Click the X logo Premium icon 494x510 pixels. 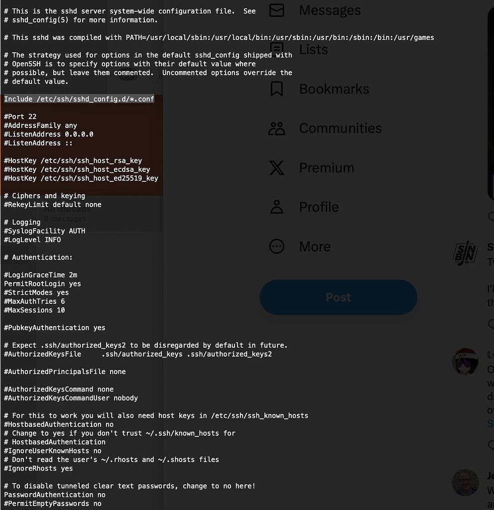click(x=276, y=168)
